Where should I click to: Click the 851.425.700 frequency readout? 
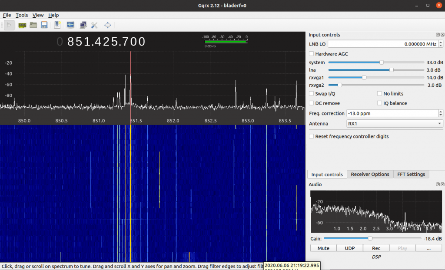(x=106, y=42)
